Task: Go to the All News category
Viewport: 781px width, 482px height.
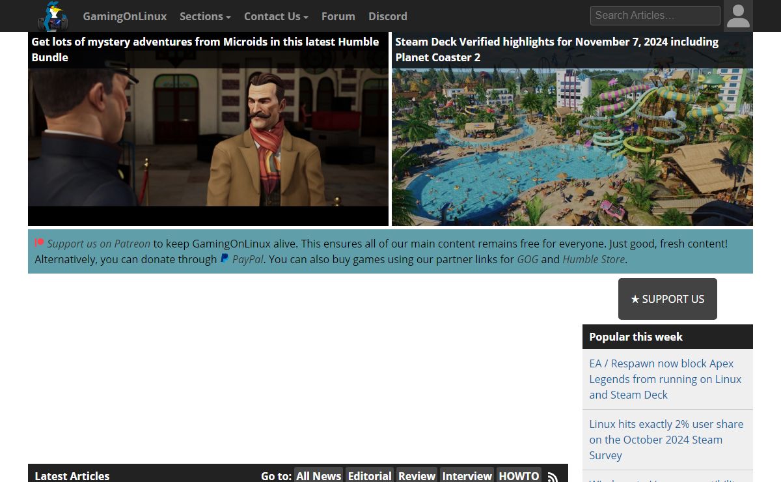Action: tap(318, 475)
